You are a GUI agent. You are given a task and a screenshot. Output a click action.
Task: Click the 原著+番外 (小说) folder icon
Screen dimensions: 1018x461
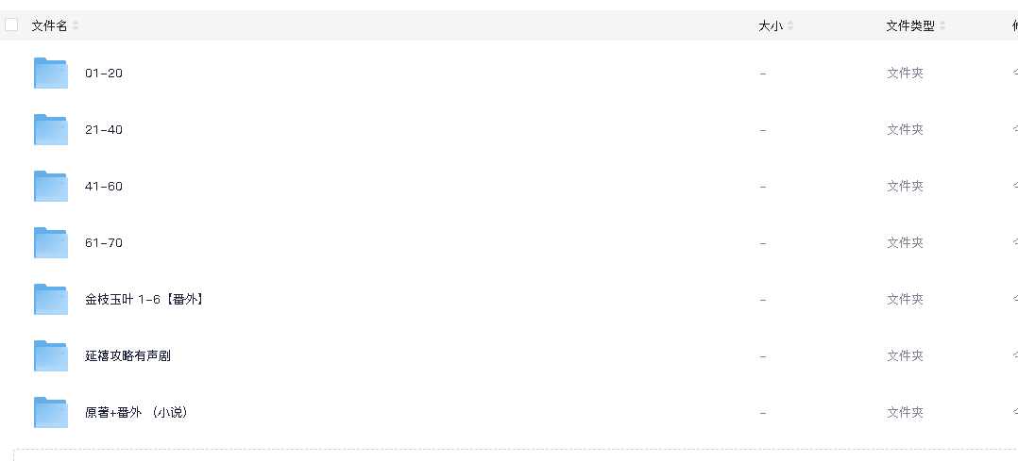click(51, 413)
